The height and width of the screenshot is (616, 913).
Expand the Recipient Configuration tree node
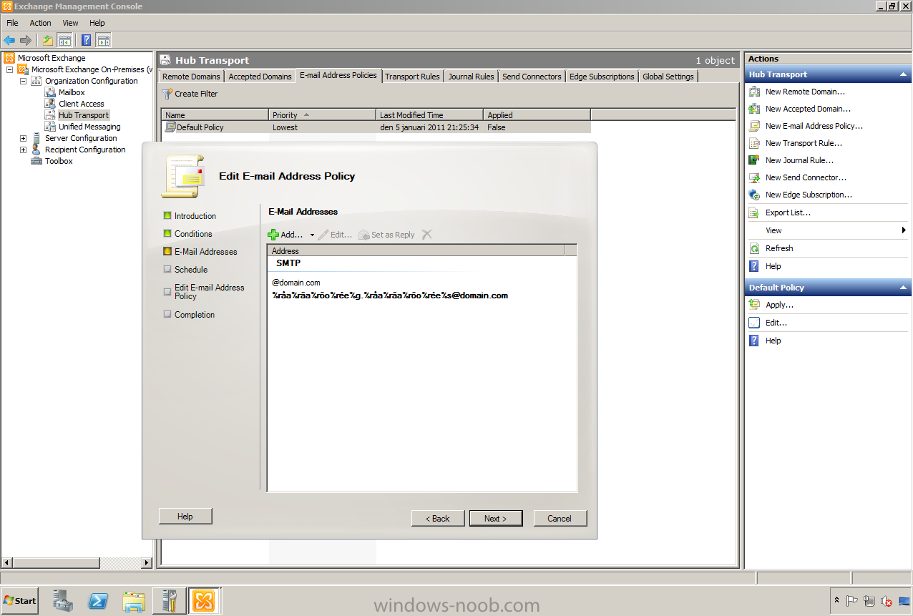tap(23, 150)
